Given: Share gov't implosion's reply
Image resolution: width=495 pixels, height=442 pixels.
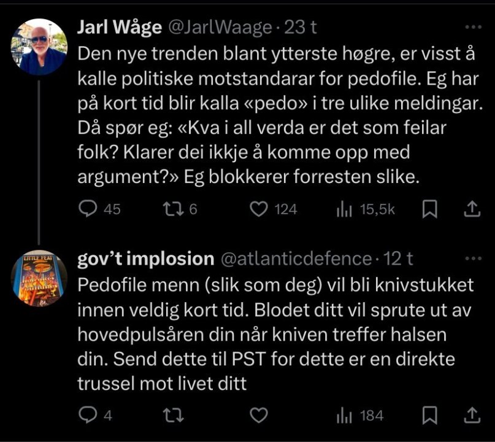Looking at the screenshot, I should 471,416.
